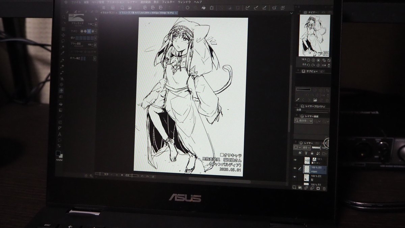Select the Move layer tool
Screen dimensions: 405x228
63,35
